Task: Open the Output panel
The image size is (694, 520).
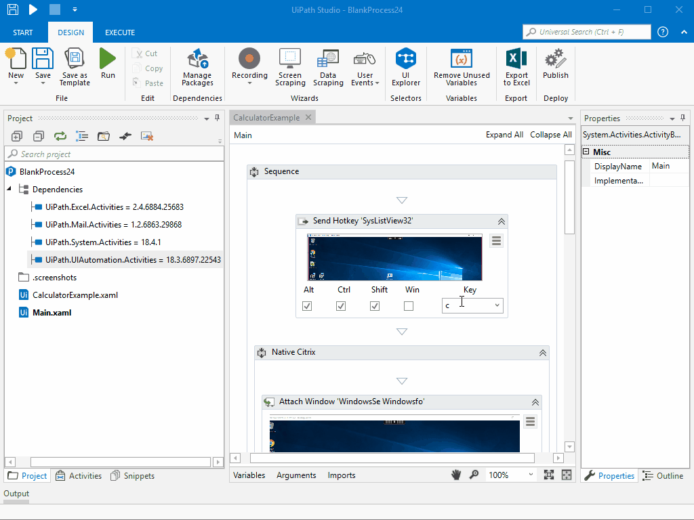Action: click(16, 494)
